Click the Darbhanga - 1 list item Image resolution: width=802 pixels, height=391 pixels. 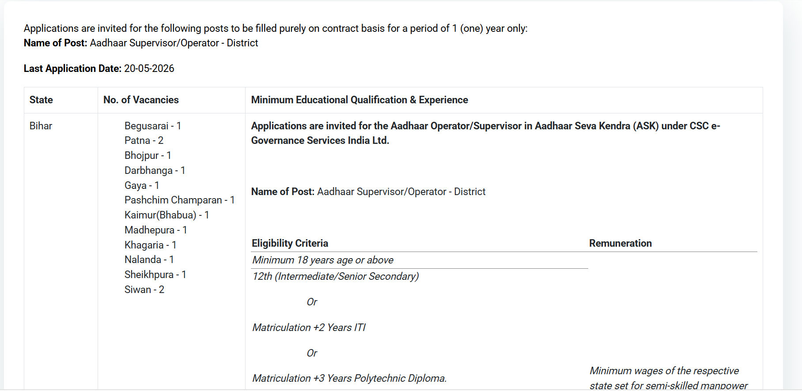(155, 171)
